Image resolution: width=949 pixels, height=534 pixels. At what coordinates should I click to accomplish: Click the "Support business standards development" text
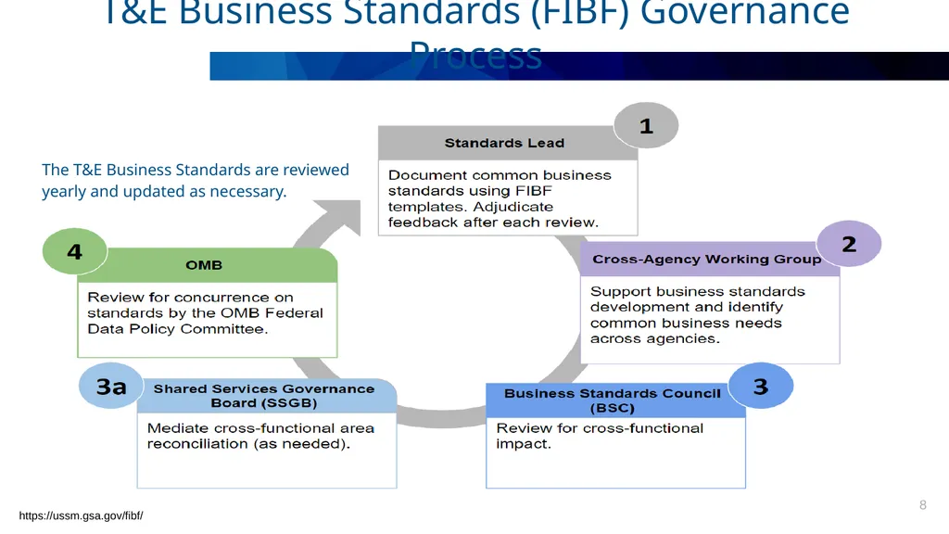click(x=698, y=315)
